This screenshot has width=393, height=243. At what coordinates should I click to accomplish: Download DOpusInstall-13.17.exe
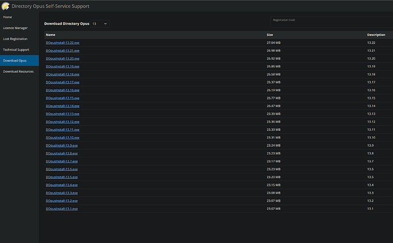pos(63,82)
